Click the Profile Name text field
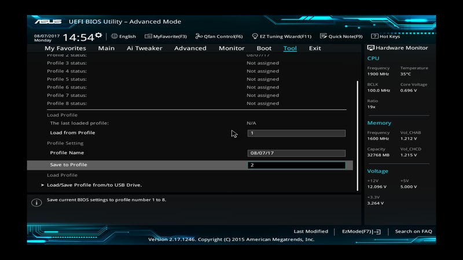This screenshot has width=463, height=260. coord(296,153)
